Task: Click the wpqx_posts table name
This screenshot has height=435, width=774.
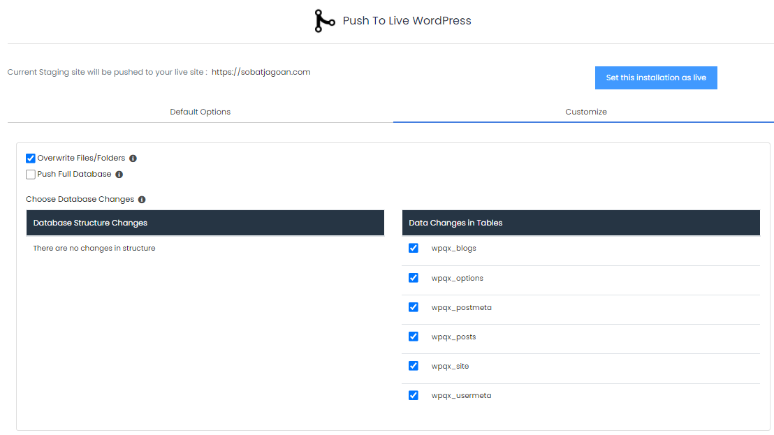Action: pyautogui.click(x=453, y=337)
